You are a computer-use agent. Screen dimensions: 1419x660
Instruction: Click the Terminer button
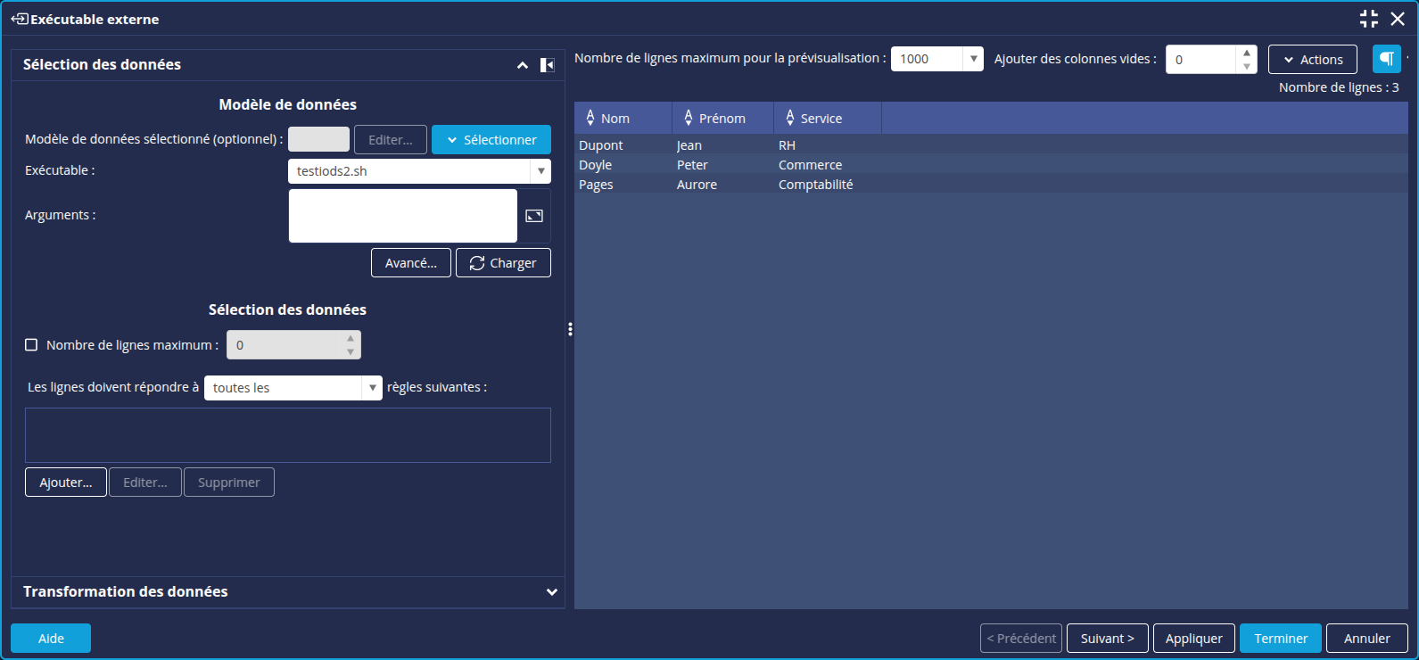click(1280, 639)
